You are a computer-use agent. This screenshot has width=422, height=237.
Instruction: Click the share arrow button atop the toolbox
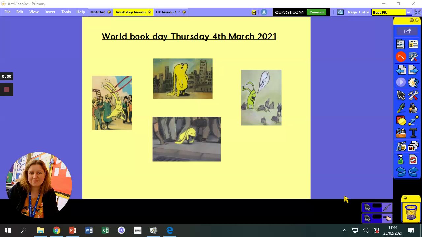click(407, 31)
